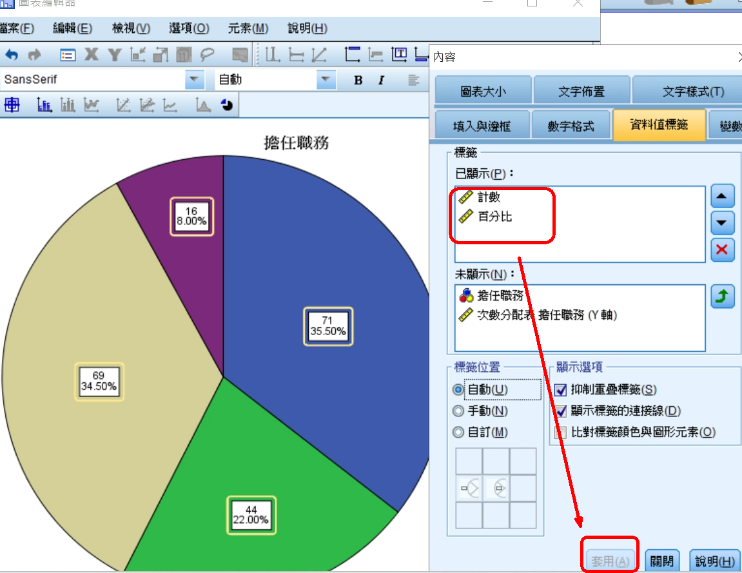The height and width of the screenshot is (573, 742).
Task: Select the 自動 label position radio
Action: pos(458,390)
